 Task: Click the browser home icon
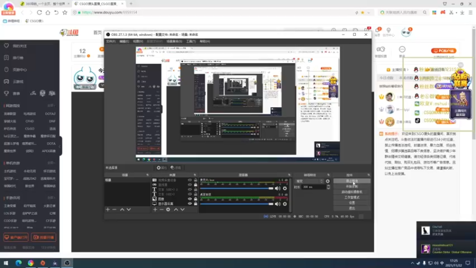[x=48, y=13]
